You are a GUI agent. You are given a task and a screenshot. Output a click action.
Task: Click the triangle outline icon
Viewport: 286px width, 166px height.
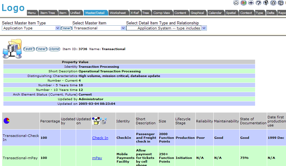pos(273,3)
